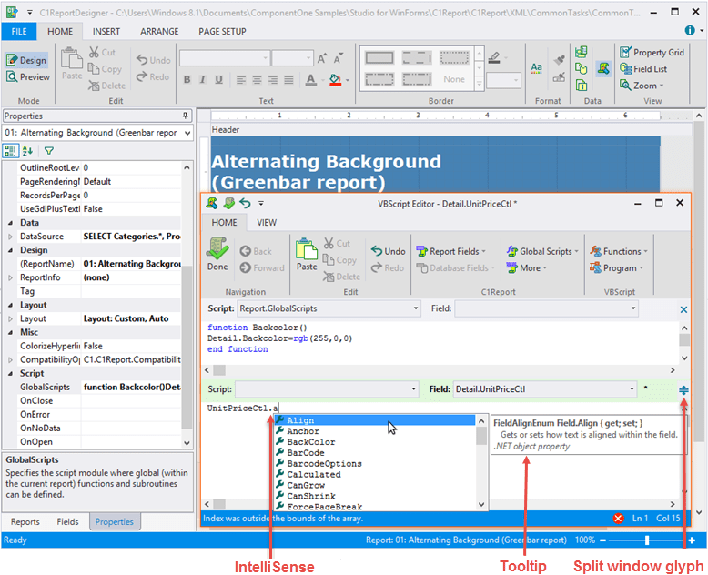
Task: Align text left in Text group
Action: click(241, 80)
